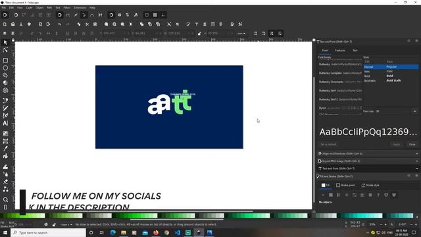421x237 pixels.
Task: Select flat color fill paint icon
Action: click(331, 195)
